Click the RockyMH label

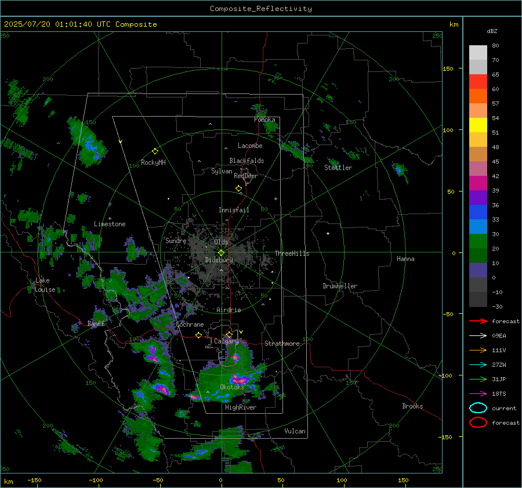click(153, 162)
